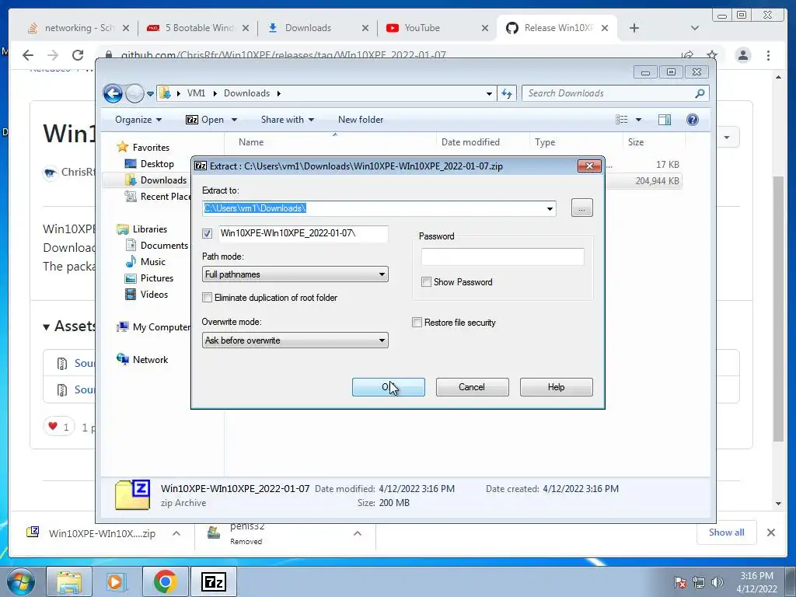This screenshot has height=597, width=796.
Task: Click the Explorer forward navigation arrow
Action: [134, 93]
